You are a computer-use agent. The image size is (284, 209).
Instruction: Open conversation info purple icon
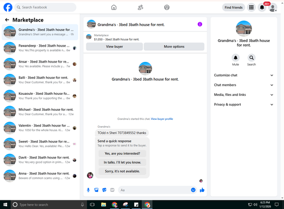click(x=200, y=24)
